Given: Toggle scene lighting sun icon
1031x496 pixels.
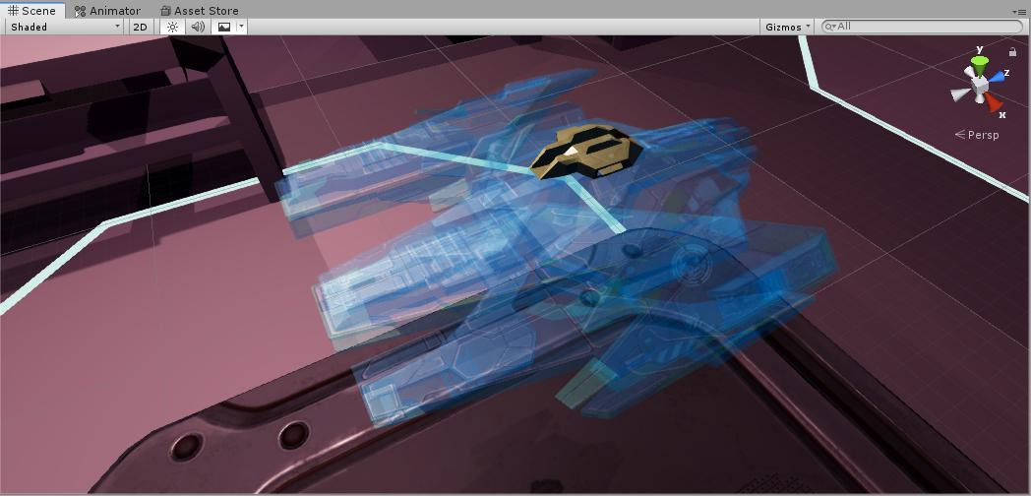Looking at the screenshot, I should click(x=172, y=27).
